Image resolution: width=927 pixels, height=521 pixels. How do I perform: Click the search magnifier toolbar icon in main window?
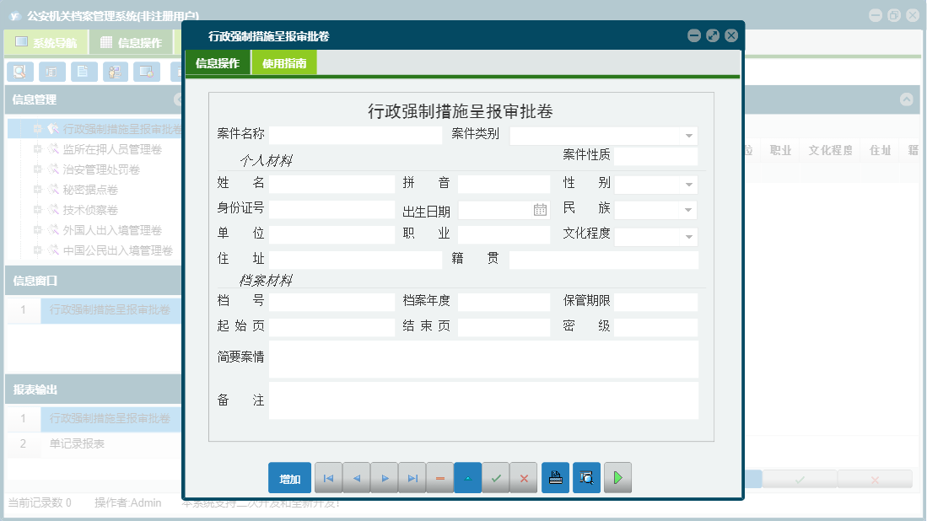20,72
